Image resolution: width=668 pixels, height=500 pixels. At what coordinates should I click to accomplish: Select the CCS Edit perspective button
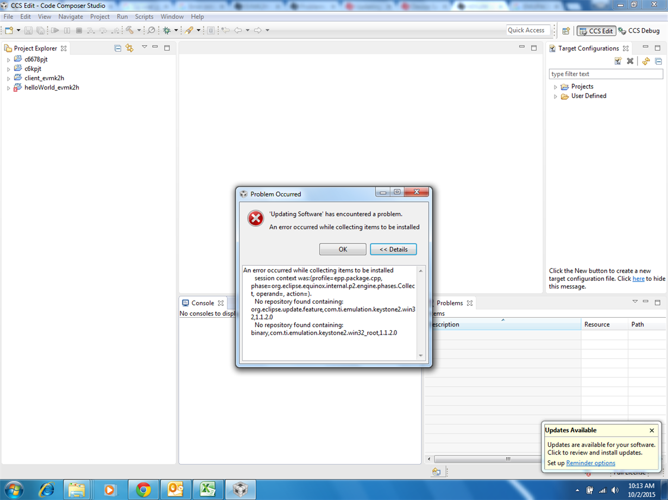[596, 31]
